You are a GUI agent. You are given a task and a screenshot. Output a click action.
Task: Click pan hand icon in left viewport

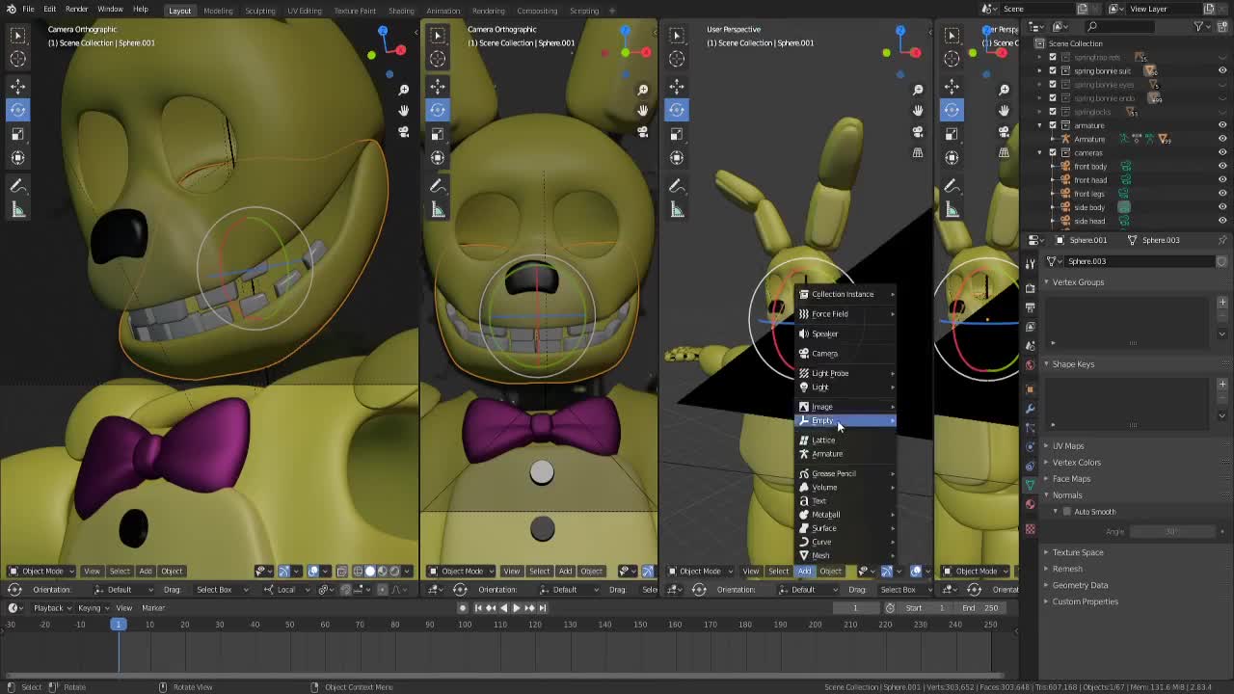point(404,110)
